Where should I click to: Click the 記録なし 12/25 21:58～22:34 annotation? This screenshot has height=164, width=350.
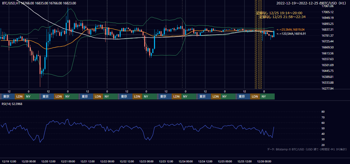(x=282, y=17)
